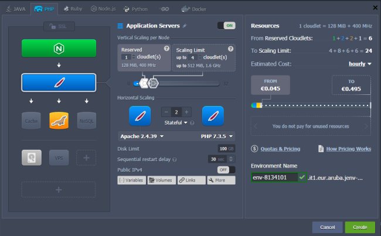Open the Quotas & Pricing link

(x=277, y=149)
